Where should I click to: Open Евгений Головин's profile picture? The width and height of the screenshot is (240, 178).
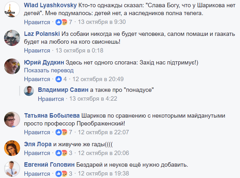12,168
